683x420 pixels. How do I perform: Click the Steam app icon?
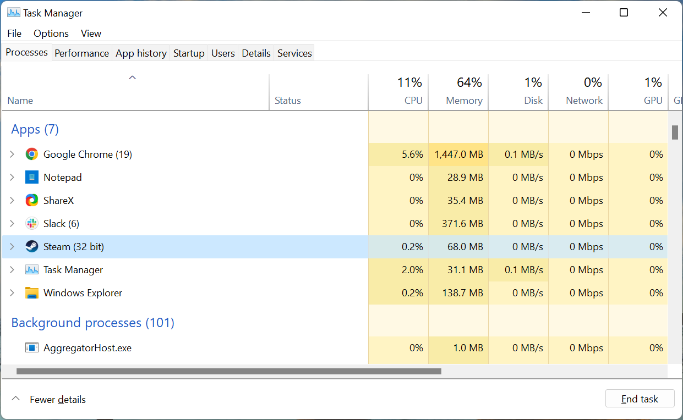click(x=32, y=247)
